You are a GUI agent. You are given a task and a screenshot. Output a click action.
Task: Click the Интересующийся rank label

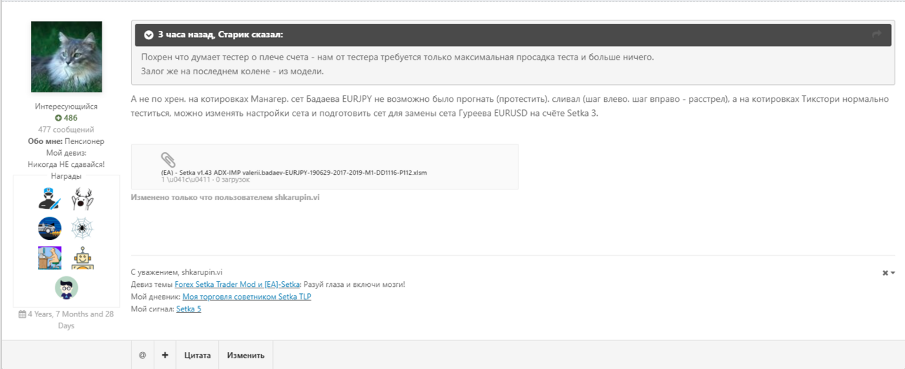tap(66, 107)
